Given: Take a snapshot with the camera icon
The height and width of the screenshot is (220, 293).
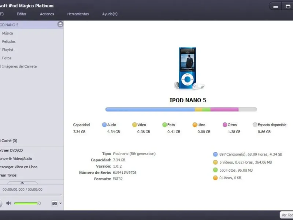Looking at the screenshot, I should coord(55,203).
